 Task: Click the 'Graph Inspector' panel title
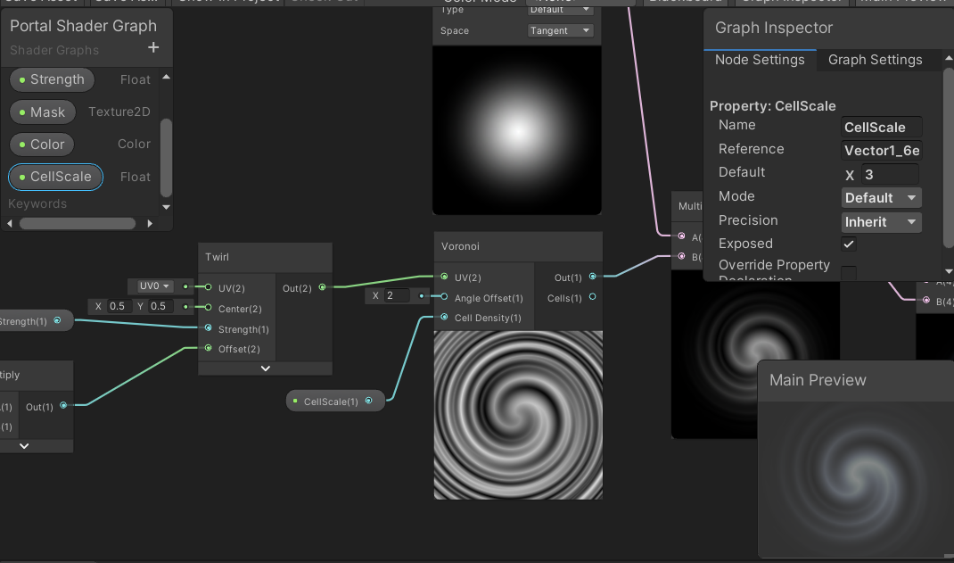tap(773, 28)
